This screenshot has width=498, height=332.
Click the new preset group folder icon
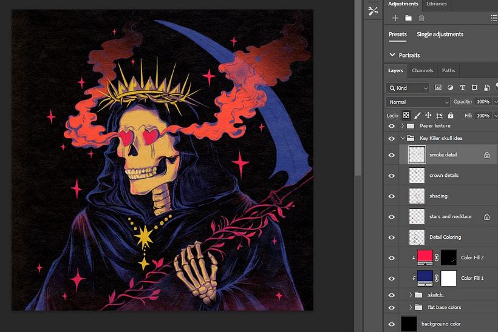[x=408, y=18]
